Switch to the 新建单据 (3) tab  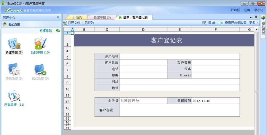(x=102, y=18)
